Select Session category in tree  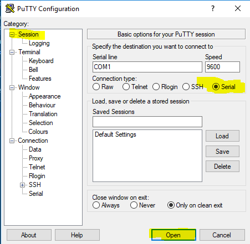pyautogui.click(x=28, y=34)
